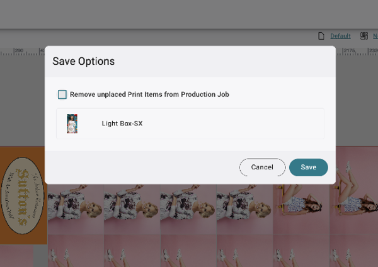Select the Light Box-SX thumbnail image
This screenshot has width=378, height=267.
tap(72, 123)
